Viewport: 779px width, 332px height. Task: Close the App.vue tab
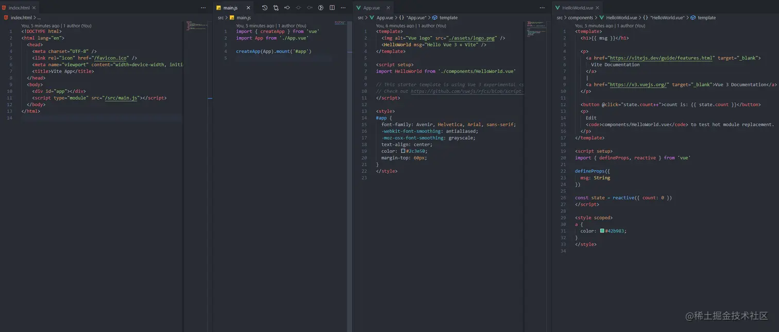(388, 8)
